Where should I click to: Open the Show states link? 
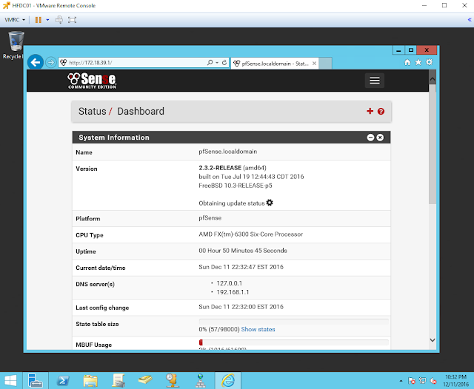258,329
